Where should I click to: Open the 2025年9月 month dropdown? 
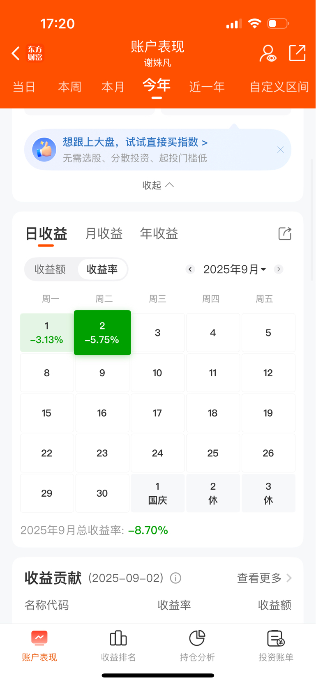(x=235, y=269)
